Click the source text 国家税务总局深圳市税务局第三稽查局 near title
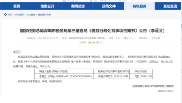 pos(86,38)
